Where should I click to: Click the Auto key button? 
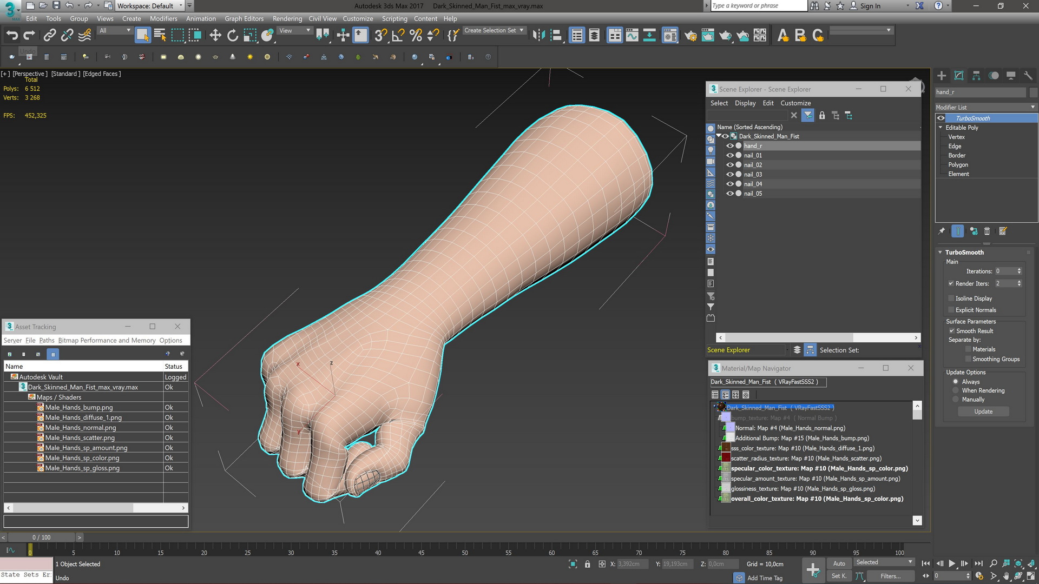[x=839, y=563]
